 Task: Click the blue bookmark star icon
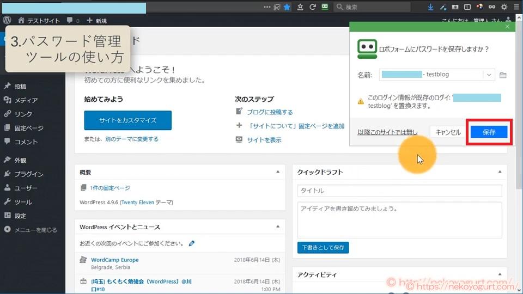point(287,7)
